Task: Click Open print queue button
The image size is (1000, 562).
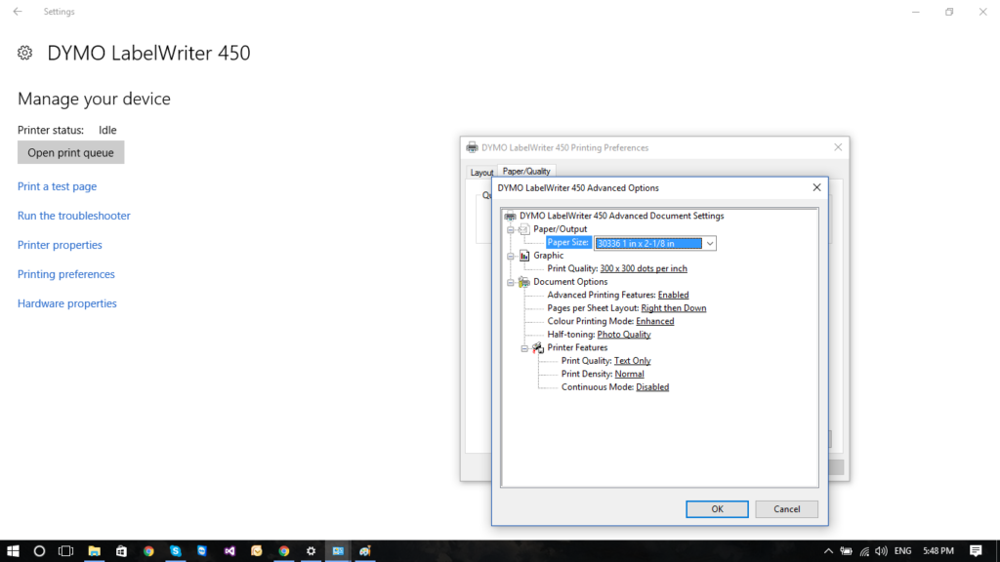Action: tap(70, 153)
